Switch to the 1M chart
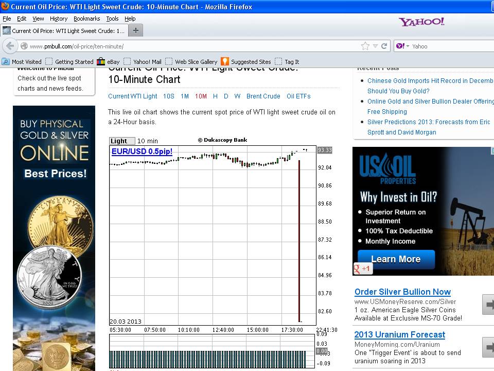 click(184, 96)
